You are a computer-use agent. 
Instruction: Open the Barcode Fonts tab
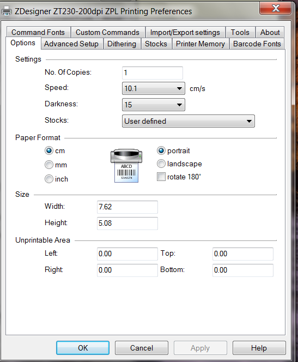257,44
